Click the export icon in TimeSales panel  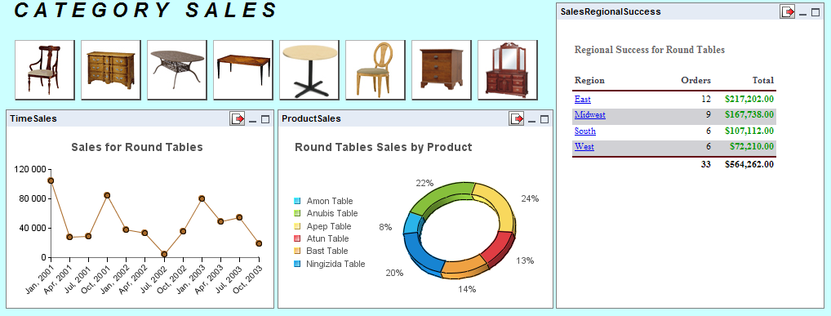click(238, 118)
